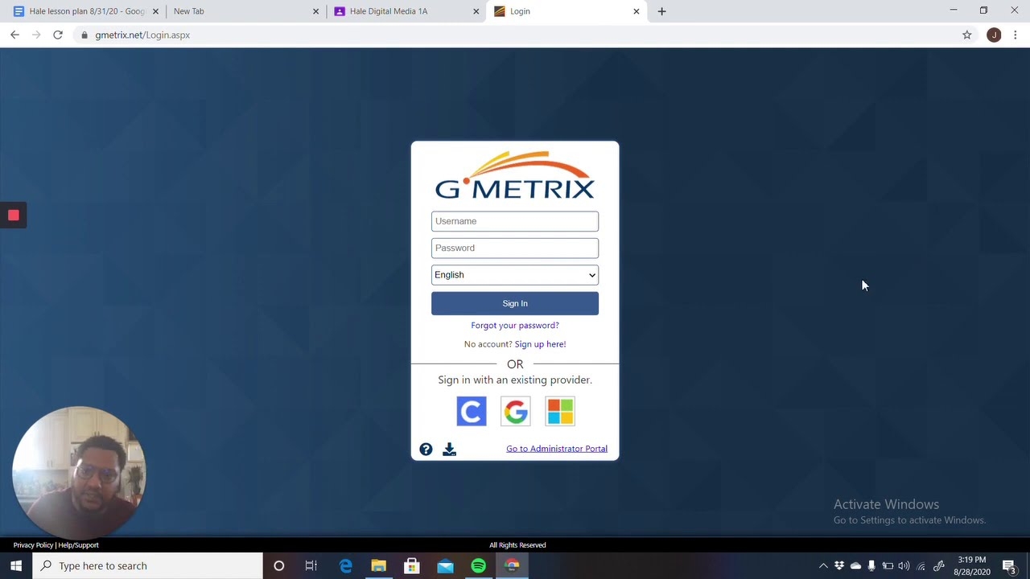Sign in with Microsoft provider icon
The height and width of the screenshot is (579, 1030).
click(x=560, y=412)
